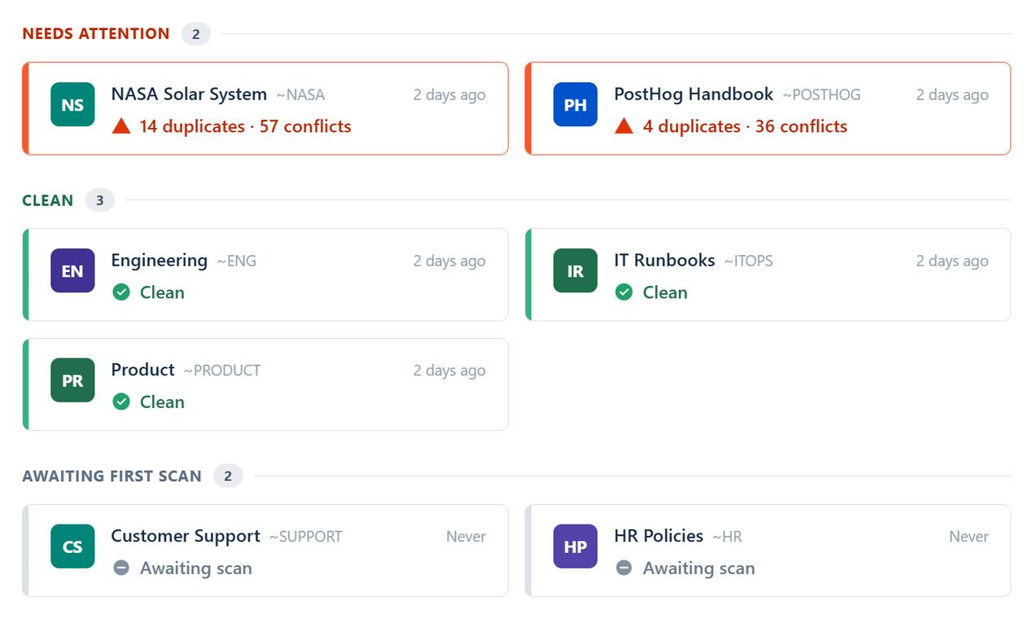Click the NEEDS ATTENTION section heading

96,33
